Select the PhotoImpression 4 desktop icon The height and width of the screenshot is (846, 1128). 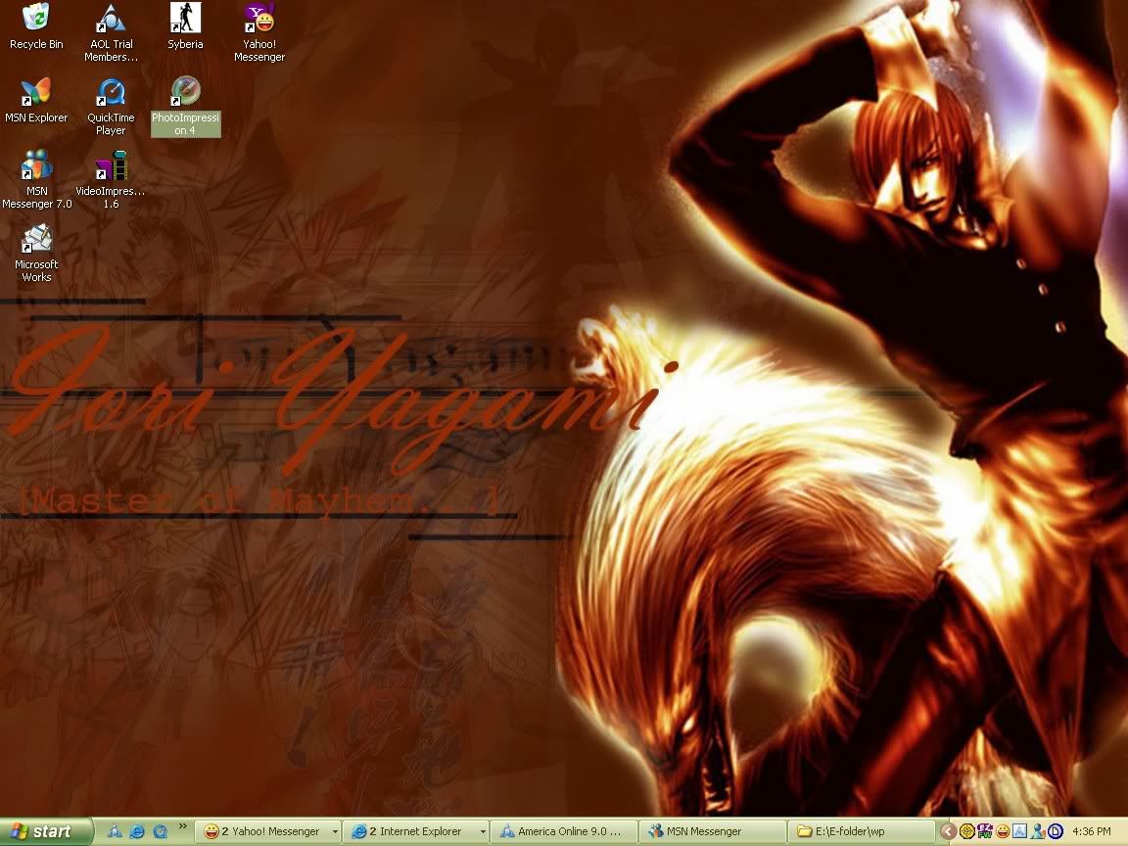click(185, 106)
